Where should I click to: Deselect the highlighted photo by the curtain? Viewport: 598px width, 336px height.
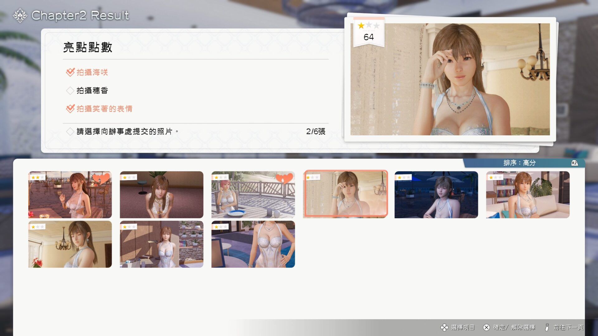345,194
